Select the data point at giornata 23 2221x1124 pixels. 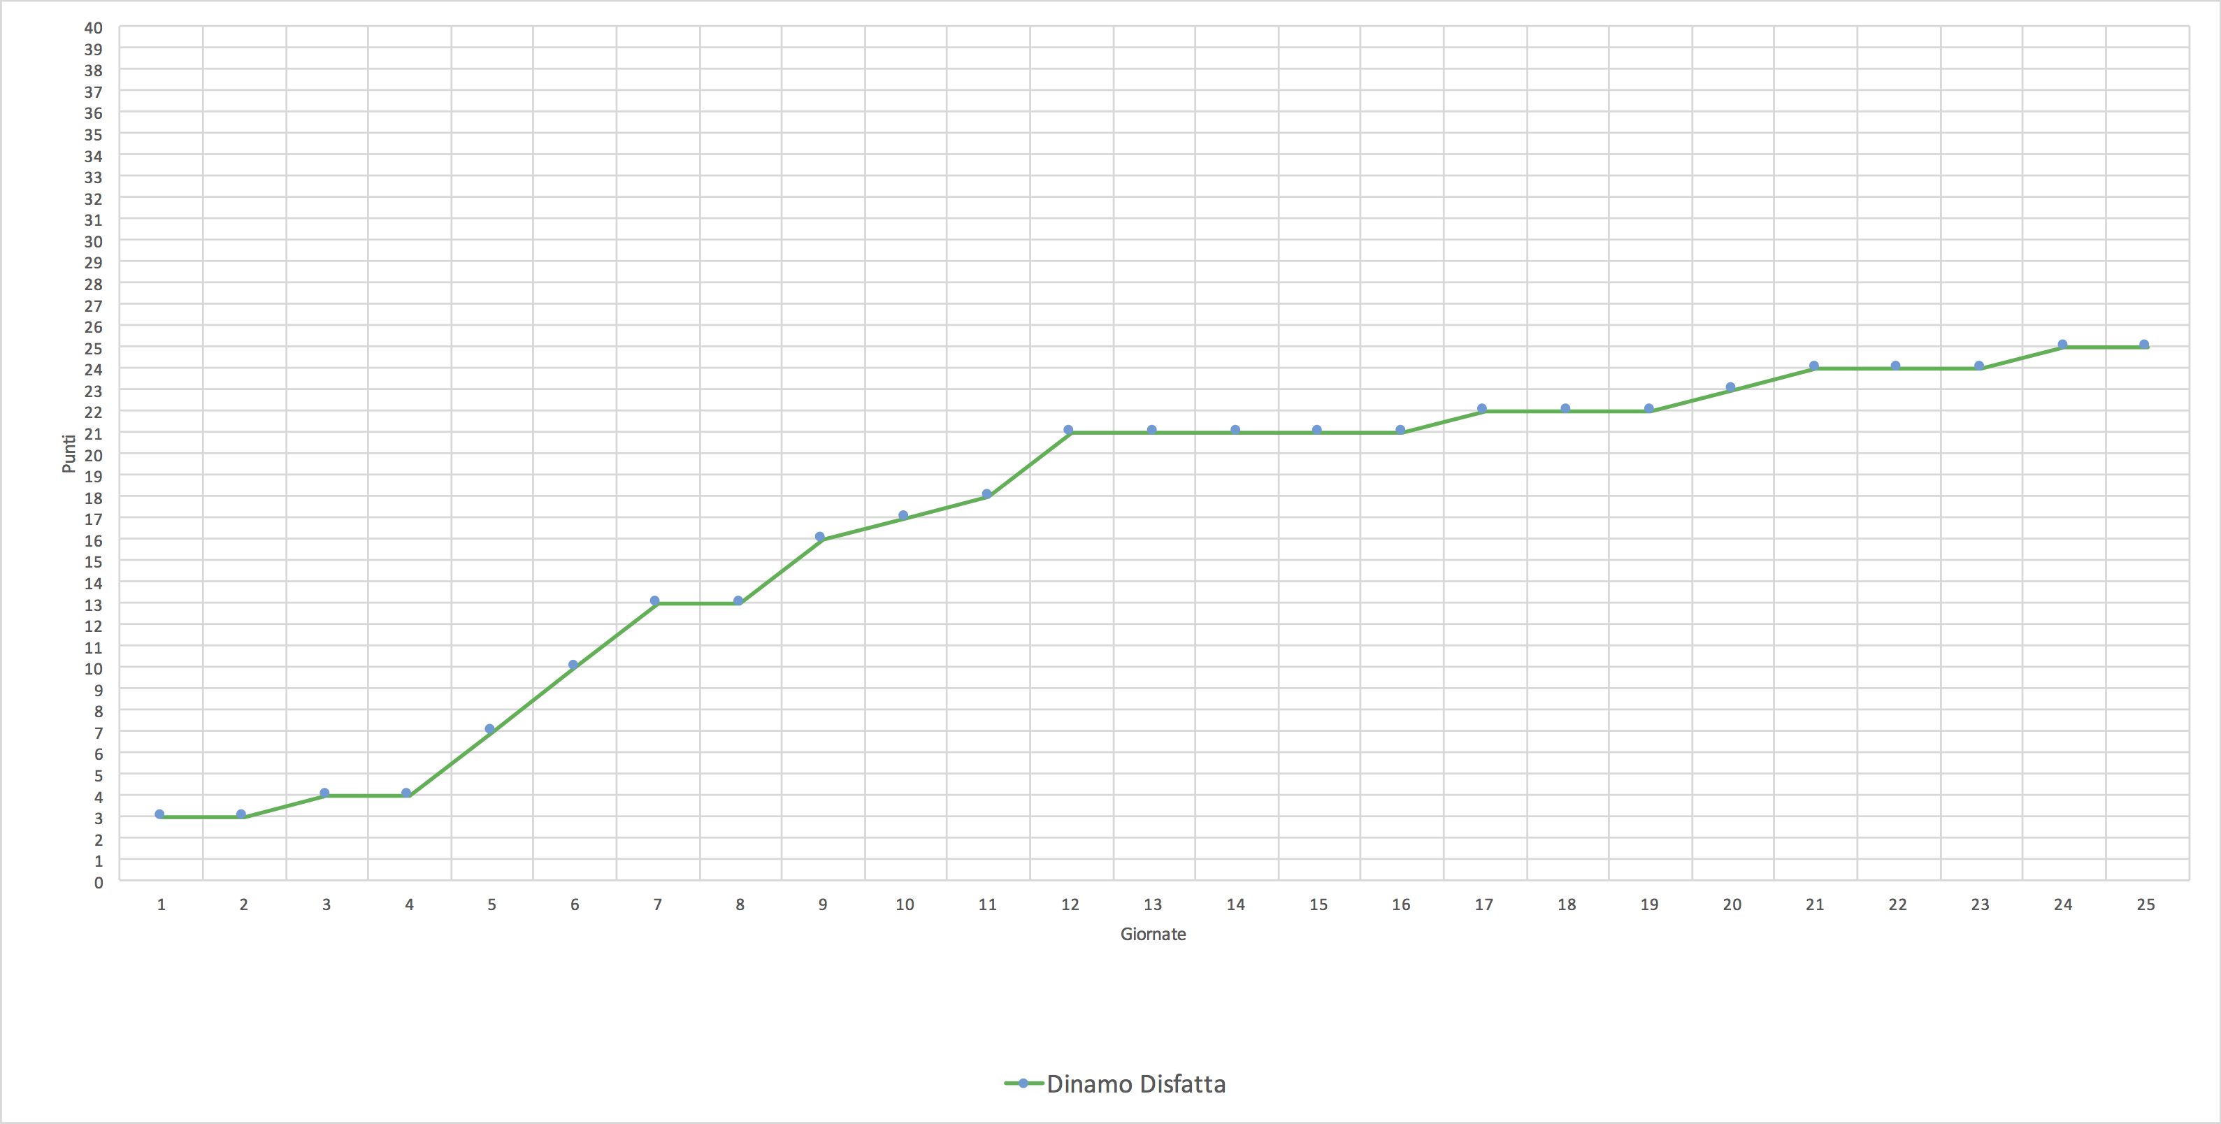coord(1978,366)
